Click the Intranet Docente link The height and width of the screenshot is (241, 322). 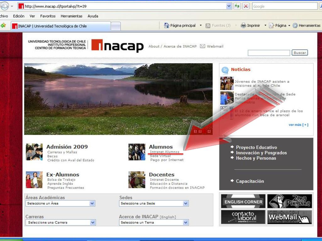[x=164, y=179]
